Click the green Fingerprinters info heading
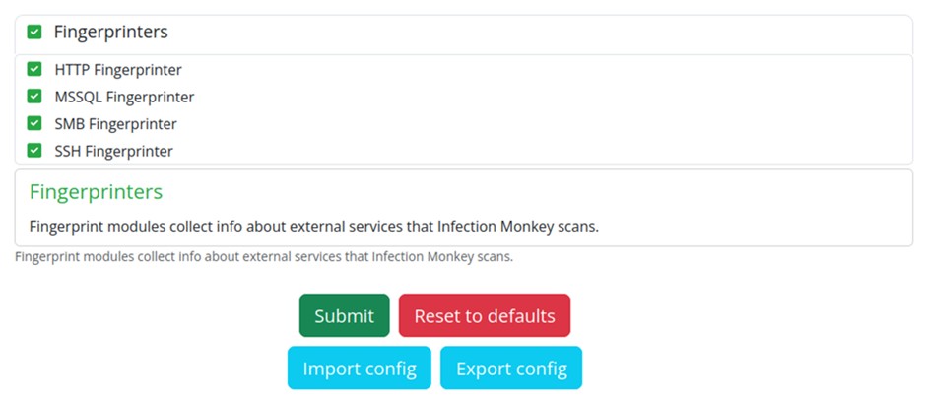This screenshot has height=404, width=926. tap(96, 191)
